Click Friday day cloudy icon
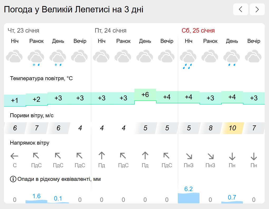This screenshot has height=209, width=269. (x=145, y=56)
